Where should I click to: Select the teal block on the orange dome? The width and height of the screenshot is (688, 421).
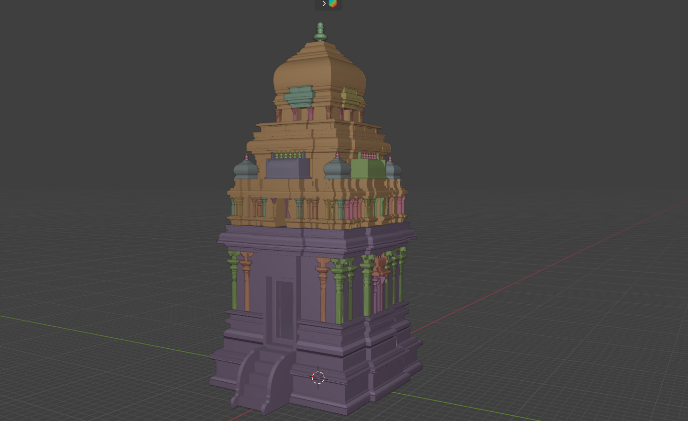pos(299,96)
